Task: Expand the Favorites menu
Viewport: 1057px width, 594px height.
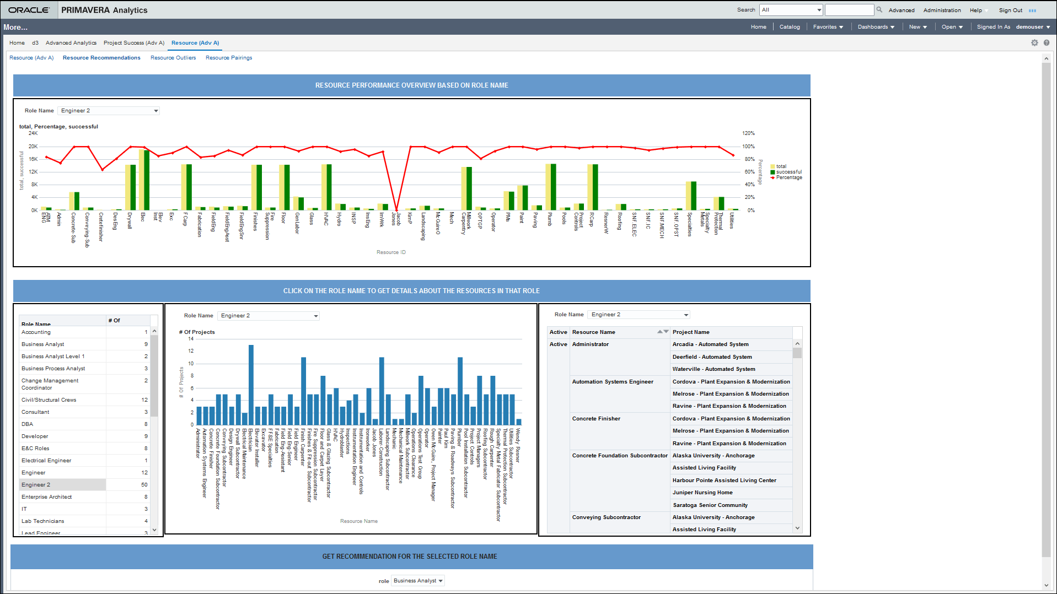Action: click(828, 27)
